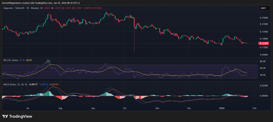The width and height of the screenshot is (273, 122).
Task: Click the 40.00 RSI axis label
Action: 263,75
